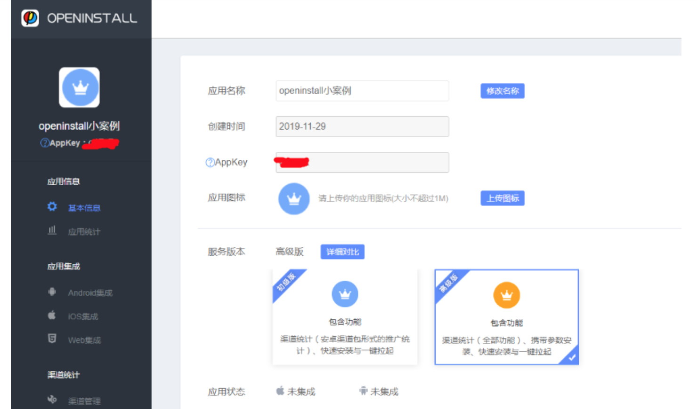The width and height of the screenshot is (697, 409).
Task: Click the 上传图标 button
Action: [502, 198]
